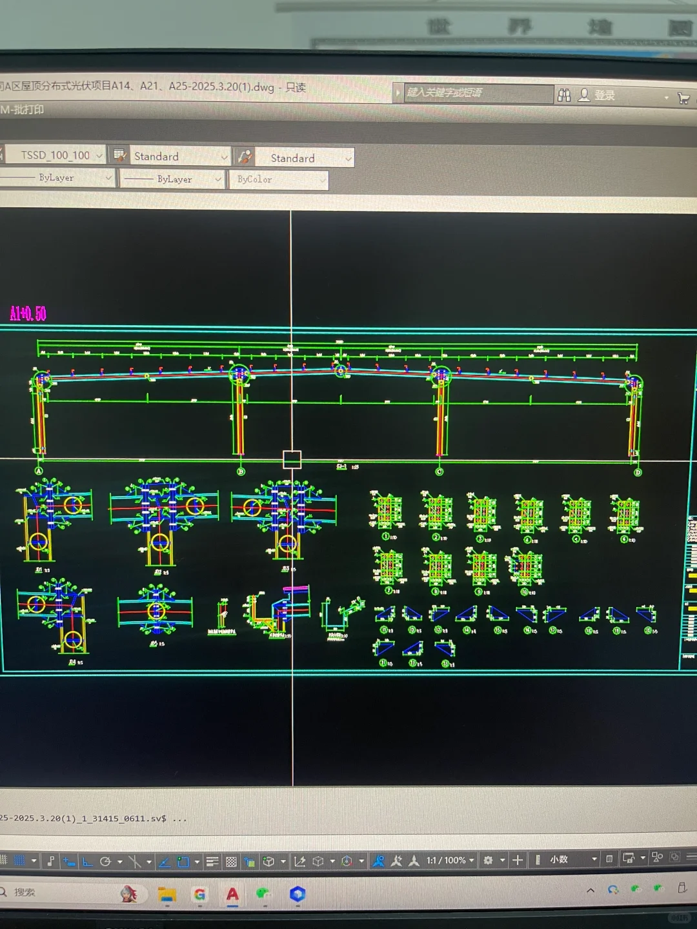Toggle lineweight display in status bar
The image size is (697, 929).
click(212, 861)
